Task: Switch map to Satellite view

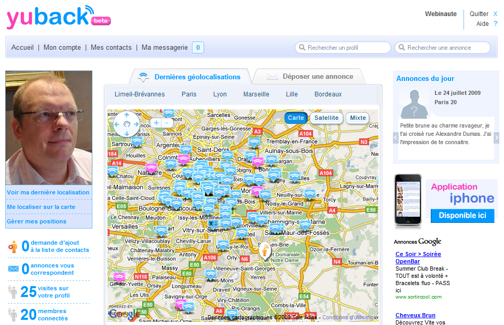Action: pyautogui.click(x=326, y=118)
